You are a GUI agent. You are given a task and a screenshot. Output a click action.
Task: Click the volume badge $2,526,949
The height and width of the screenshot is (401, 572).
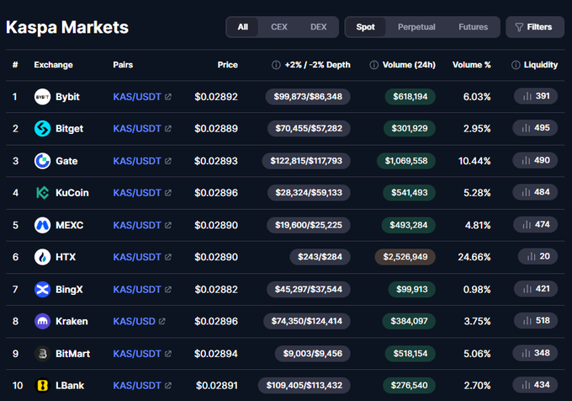coord(405,257)
